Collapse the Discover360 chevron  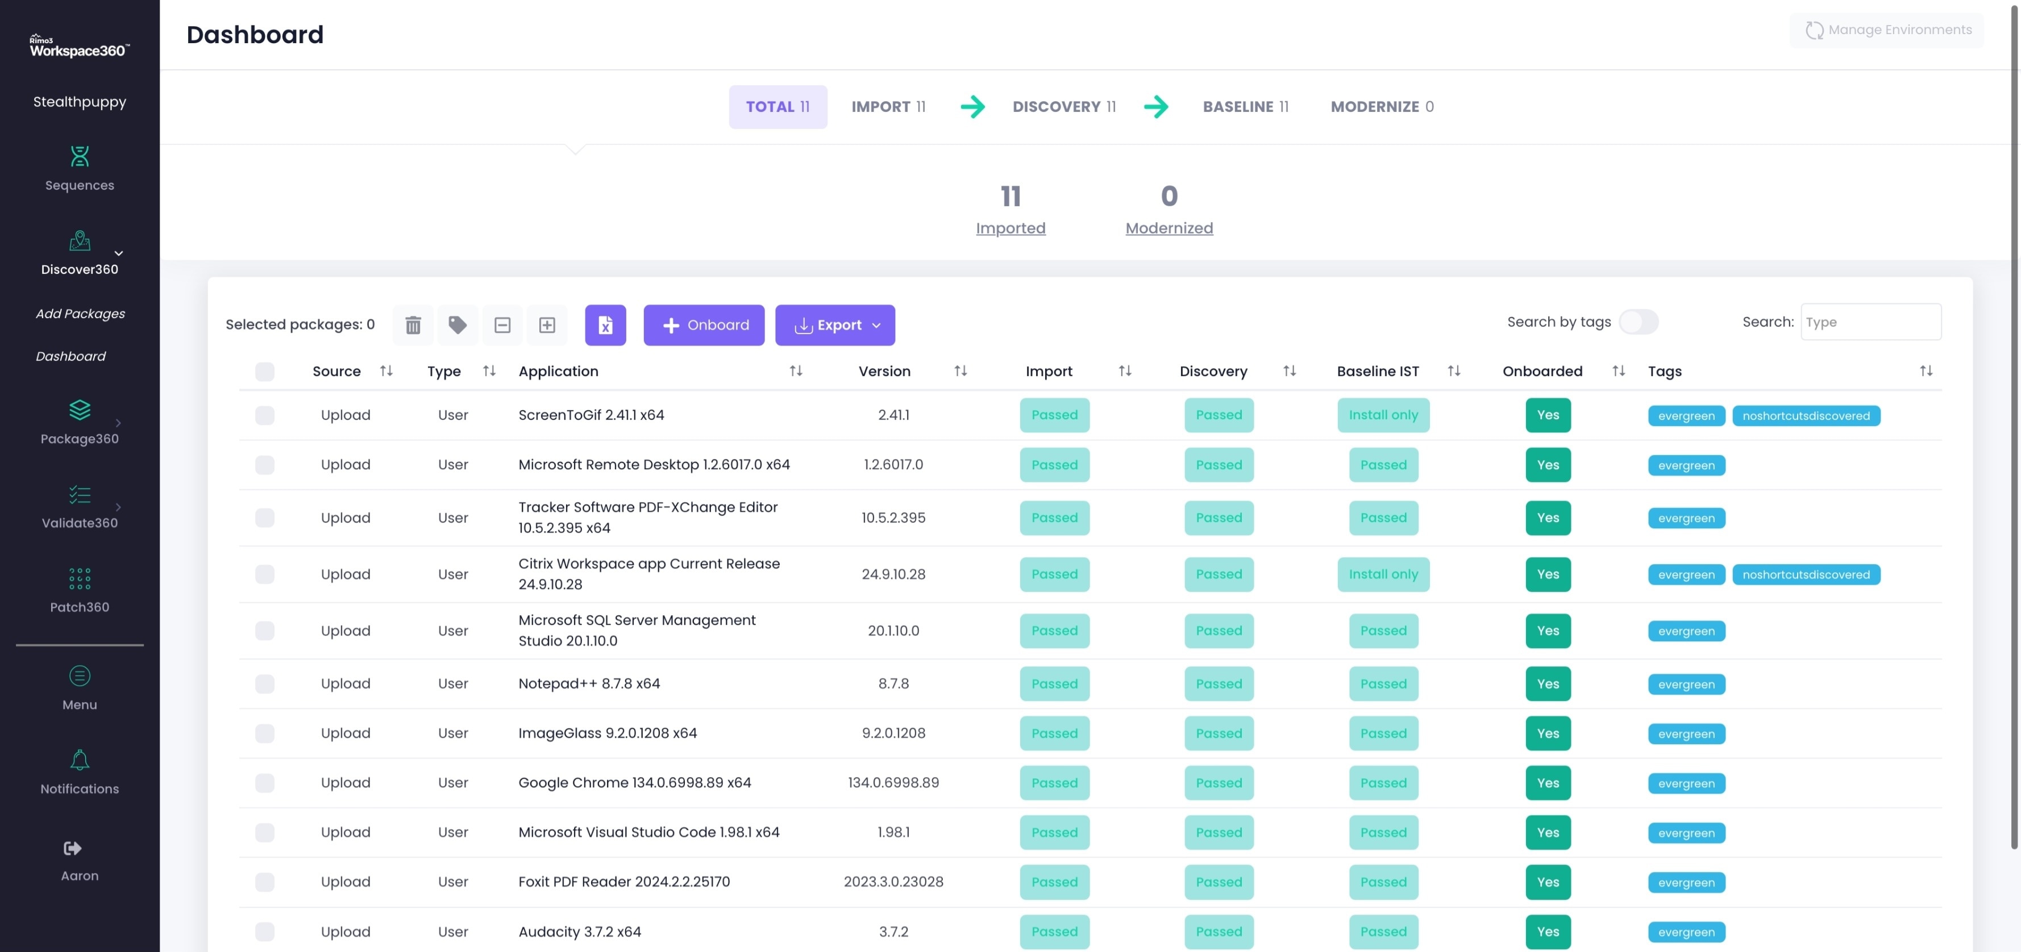[x=118, y=253]
